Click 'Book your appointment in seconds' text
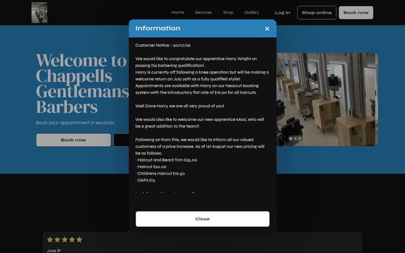 pos(75,123)
